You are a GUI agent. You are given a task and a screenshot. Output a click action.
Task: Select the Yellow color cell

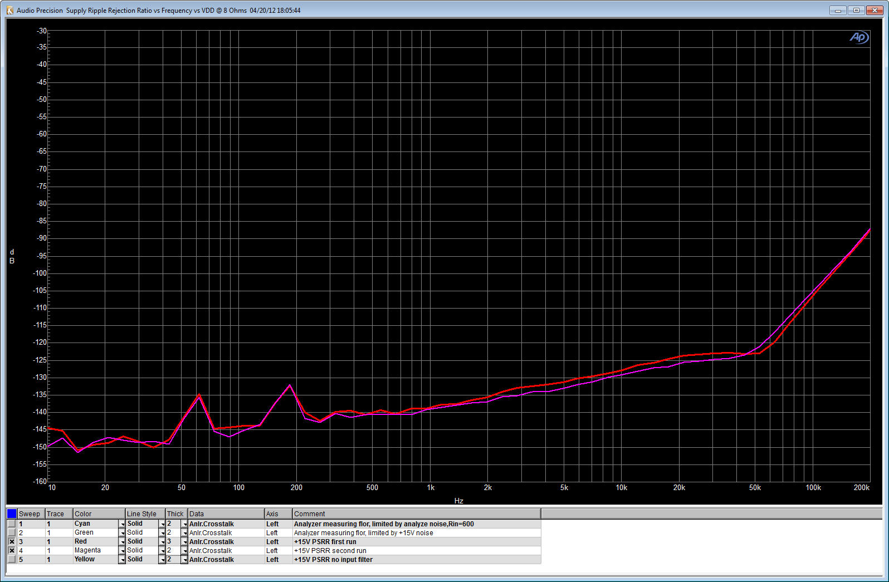(96, 559)
